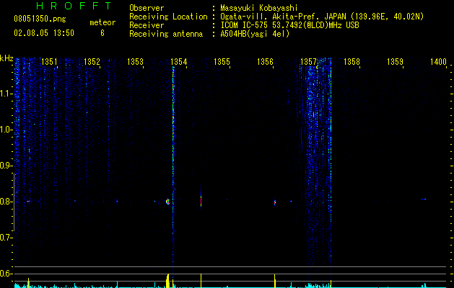Select location text Ogata-vill. Akita-Pref. JAPAN
Viewport: 454px width, 288px height.
click(x=283, y=17)
